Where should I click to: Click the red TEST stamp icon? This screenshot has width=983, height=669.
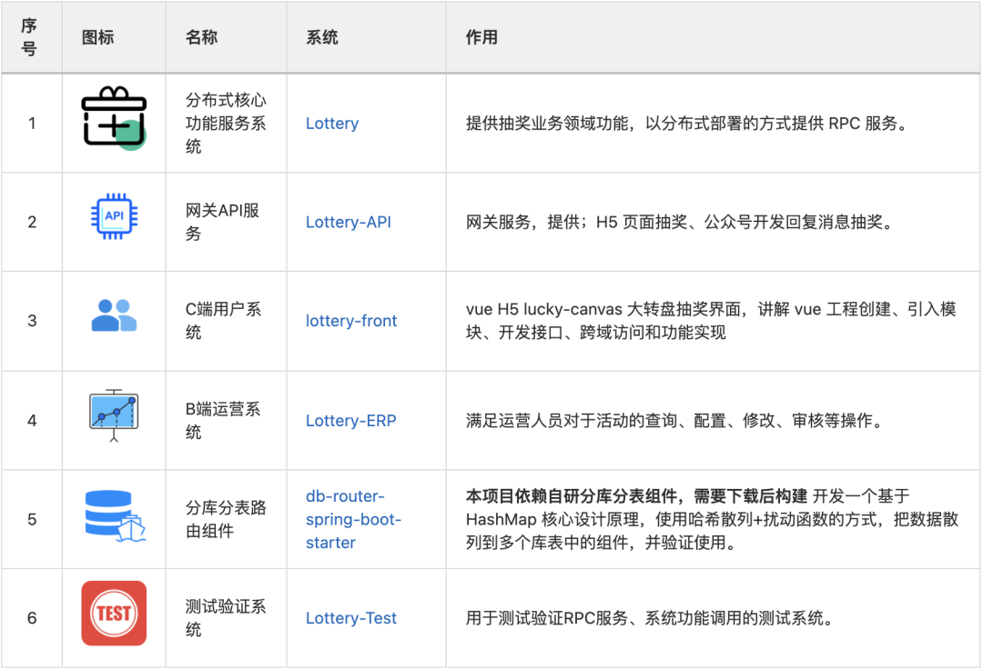point(113,614)
